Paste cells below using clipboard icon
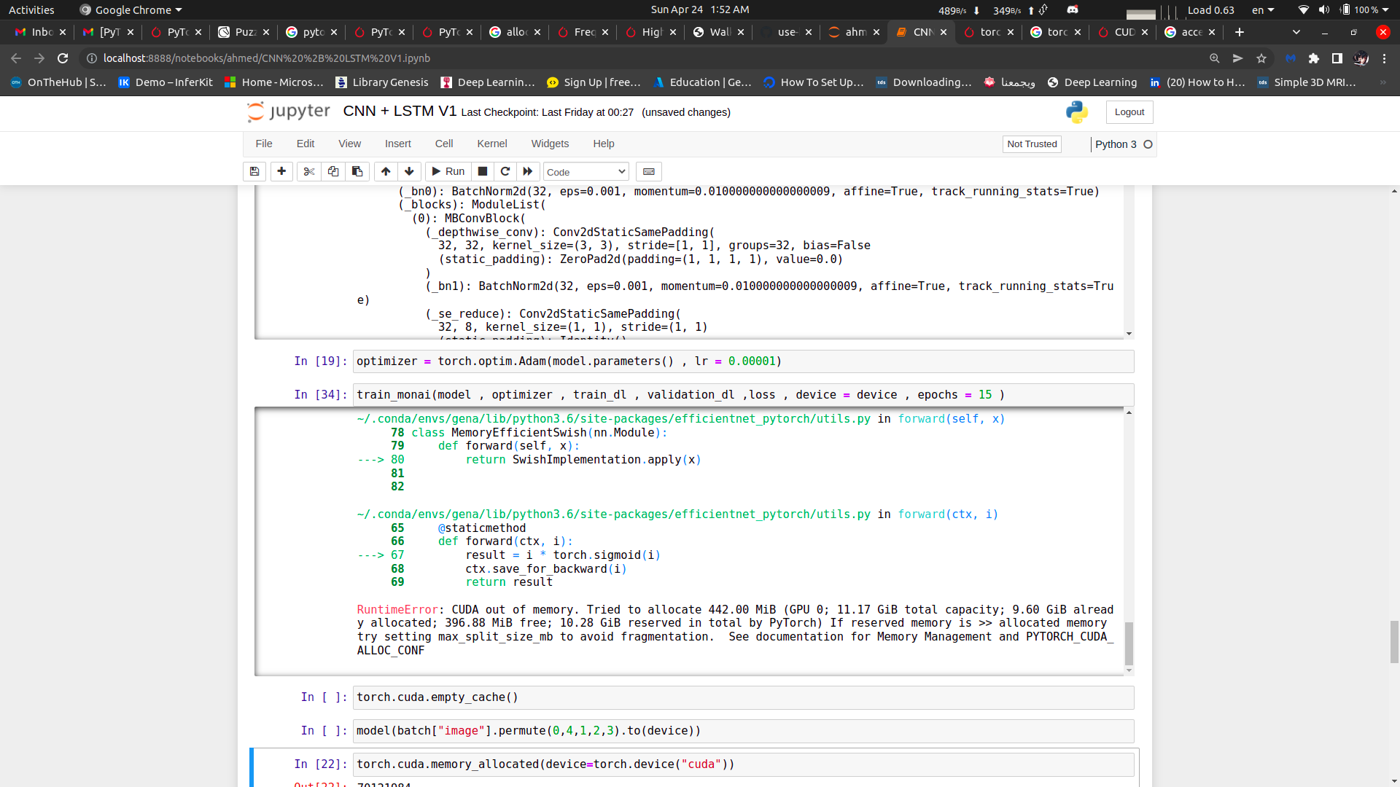 [x=357, y=172]
